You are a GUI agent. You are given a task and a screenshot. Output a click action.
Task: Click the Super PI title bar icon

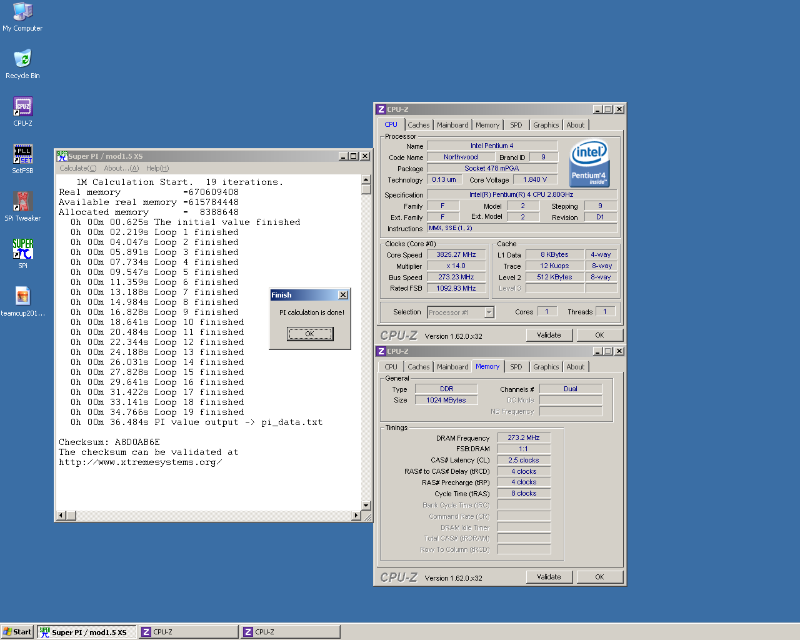[62, 156]
